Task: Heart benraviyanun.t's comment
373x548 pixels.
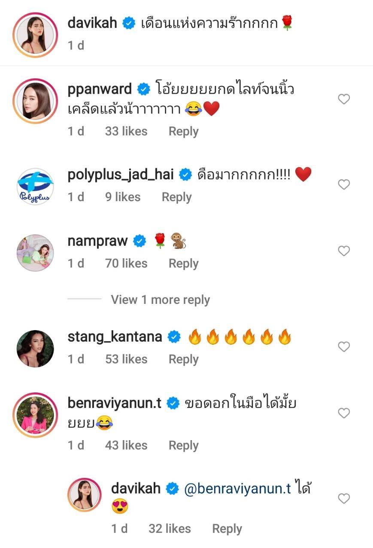Action: (x=344, y=413)
